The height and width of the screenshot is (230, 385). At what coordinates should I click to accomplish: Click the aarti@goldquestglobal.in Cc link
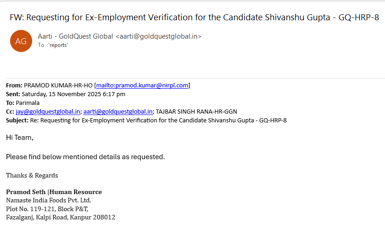118,111
